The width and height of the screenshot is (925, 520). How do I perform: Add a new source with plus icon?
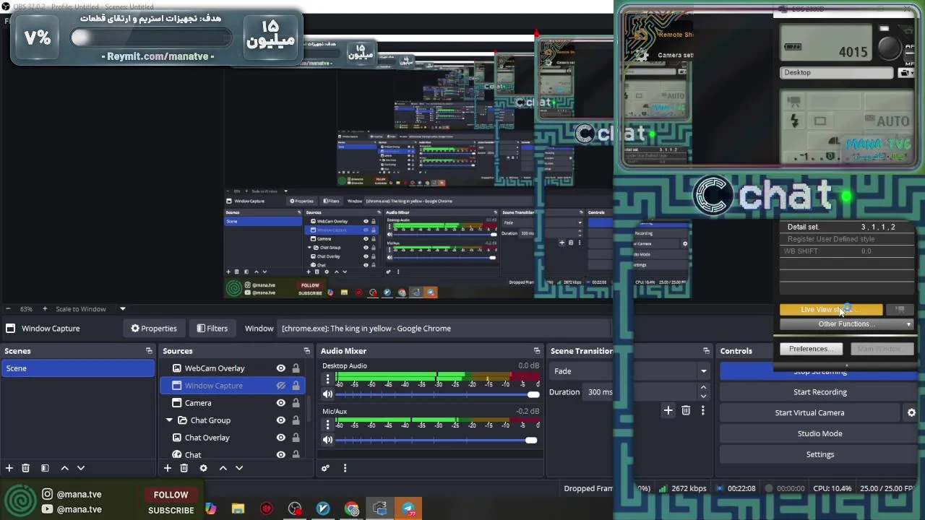[168, 468]
